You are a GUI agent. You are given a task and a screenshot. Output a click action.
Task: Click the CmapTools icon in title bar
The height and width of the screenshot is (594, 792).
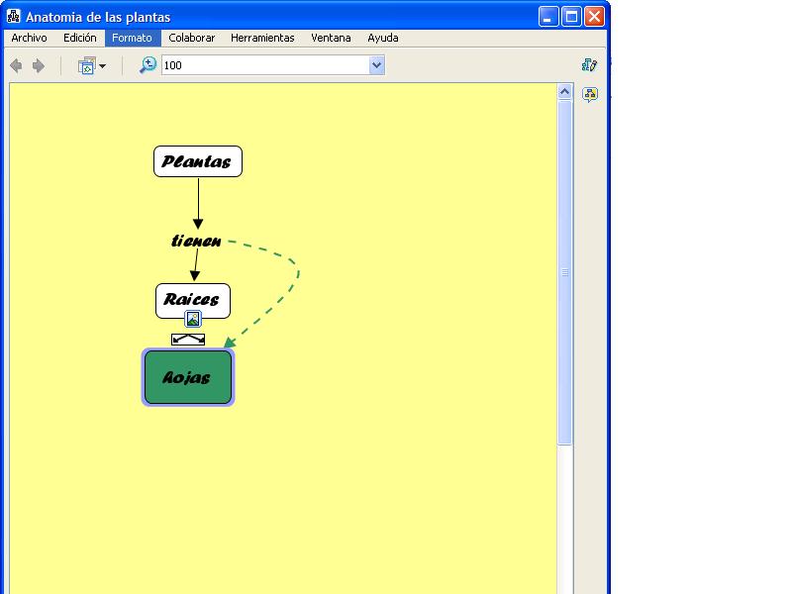pyautogui.click(x=14, y=17)
